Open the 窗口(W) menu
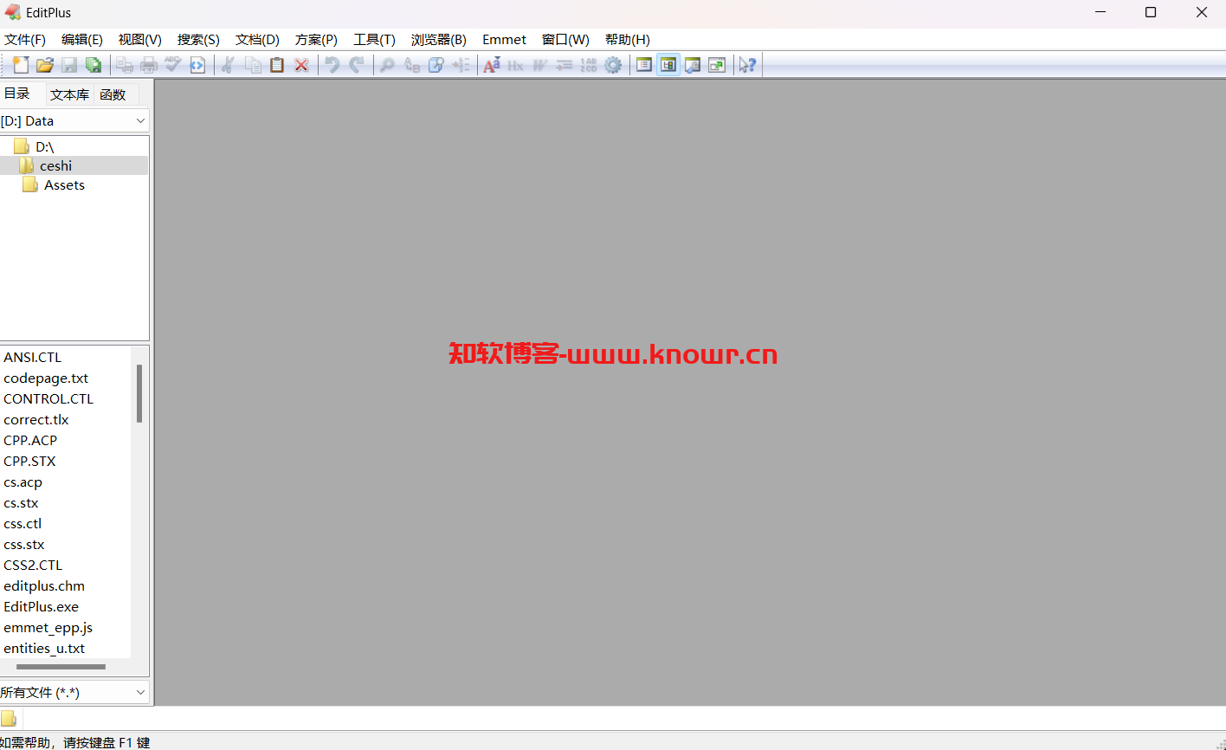 (565, 40)
